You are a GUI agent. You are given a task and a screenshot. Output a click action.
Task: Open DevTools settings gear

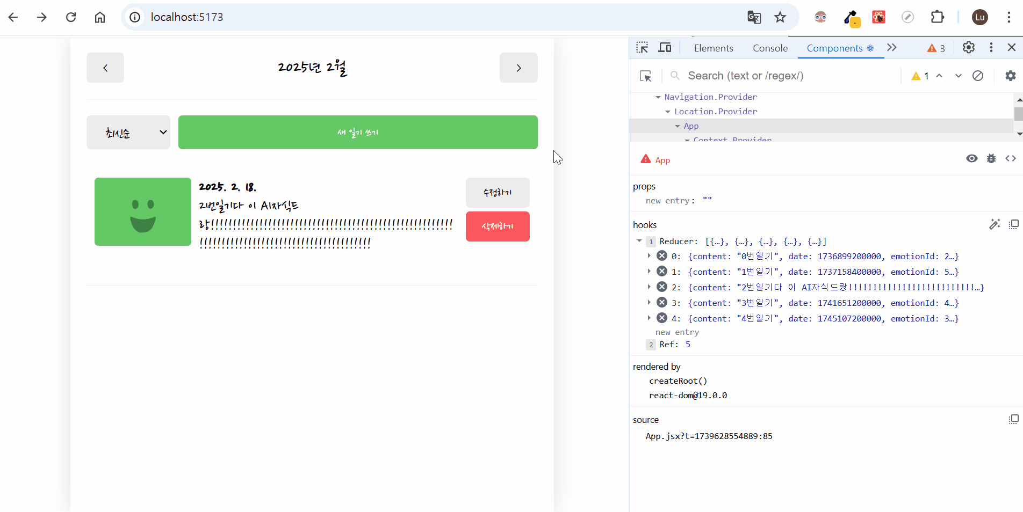coord(969,48)
